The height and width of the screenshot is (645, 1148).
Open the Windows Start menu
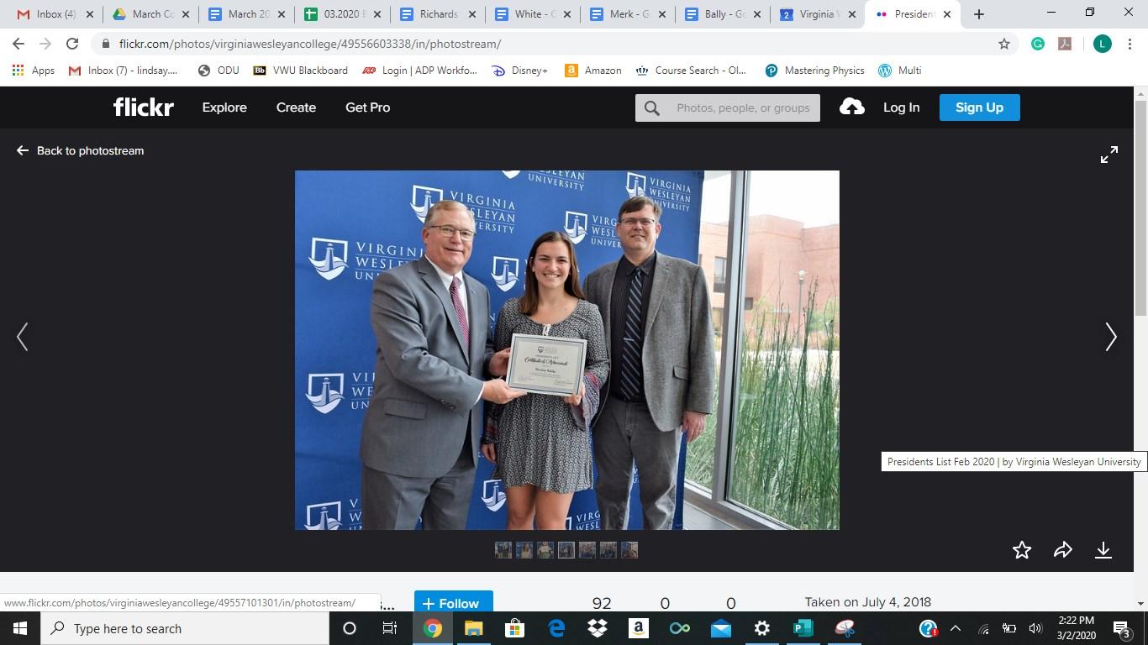[20, 628]
